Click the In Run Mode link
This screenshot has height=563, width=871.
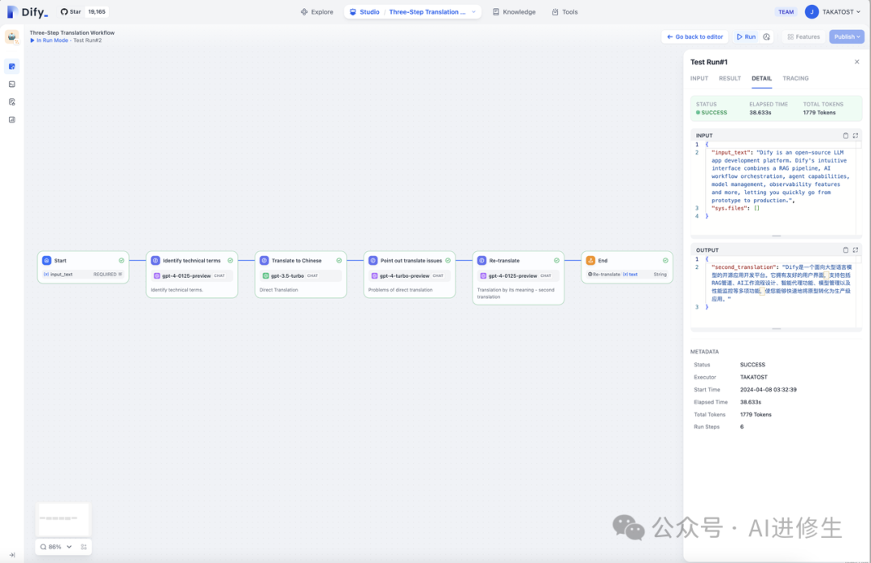tap(52, 40)
